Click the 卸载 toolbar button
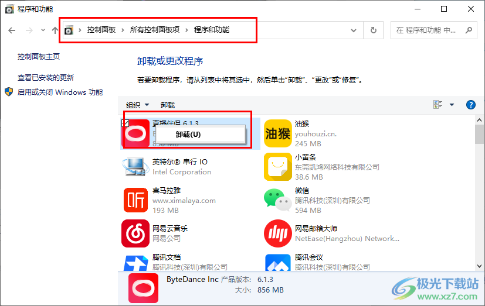 [x=168, y=105]
